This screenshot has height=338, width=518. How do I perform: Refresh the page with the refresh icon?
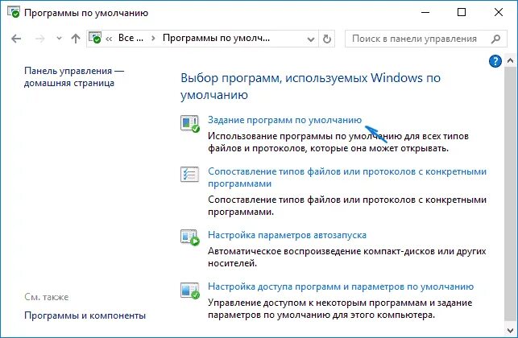coord(327,39)
